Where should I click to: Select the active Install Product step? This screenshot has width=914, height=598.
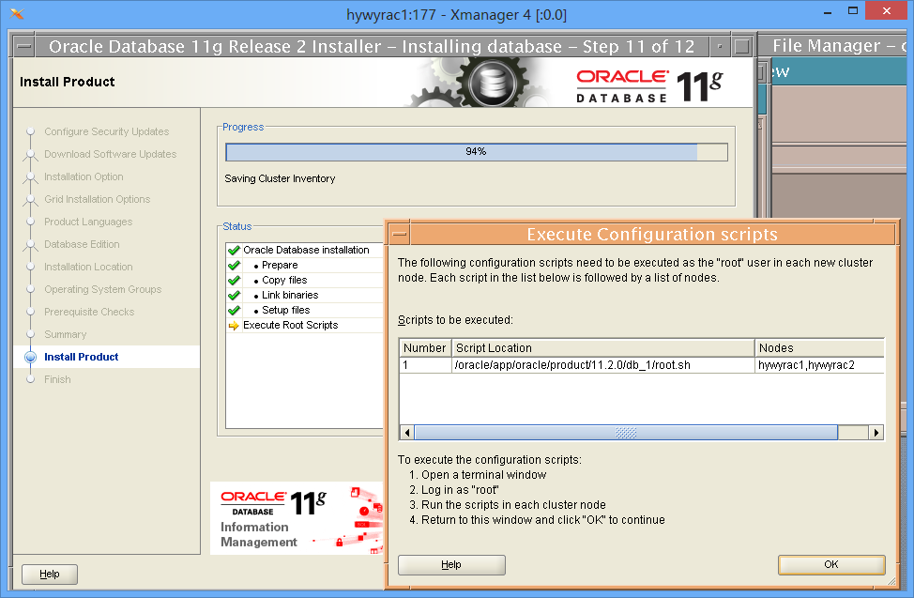click(x=82, y=357)
